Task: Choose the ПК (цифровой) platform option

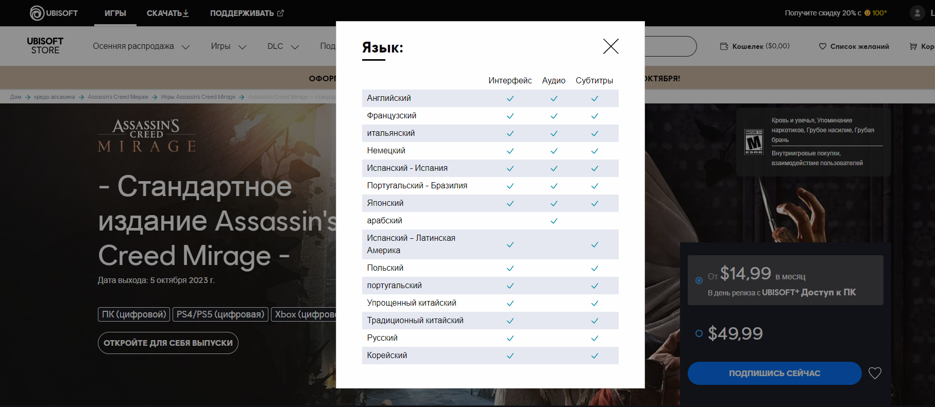Action: click(134, 314)
